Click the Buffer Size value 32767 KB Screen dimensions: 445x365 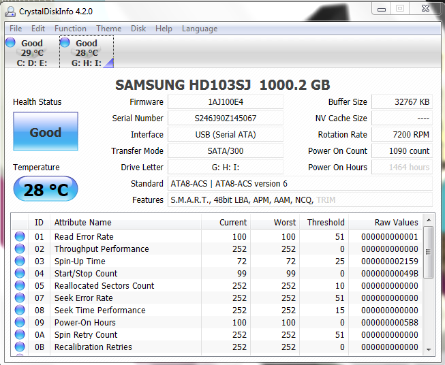click(x=402, y=102)
